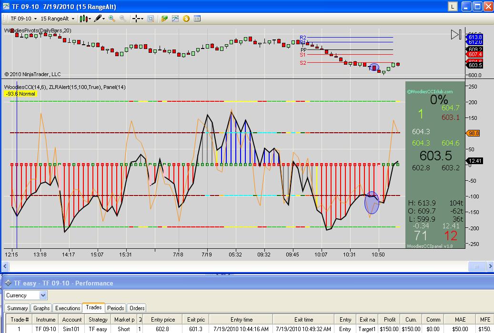The height and width of the screenshot is (333, 494).
Task: Click the WoodiesPivots(DailyBars,20) indicator label
Action: (x=38, y=30)
